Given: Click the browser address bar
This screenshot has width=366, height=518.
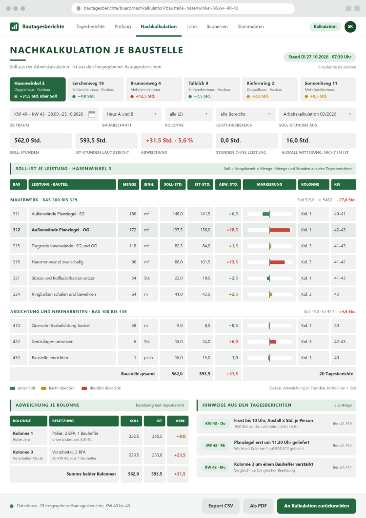Looking at the screenshot, I should tap(183, 8).
